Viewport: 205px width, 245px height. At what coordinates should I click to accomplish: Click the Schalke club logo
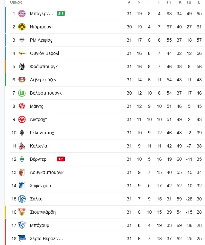pos(22,199)
